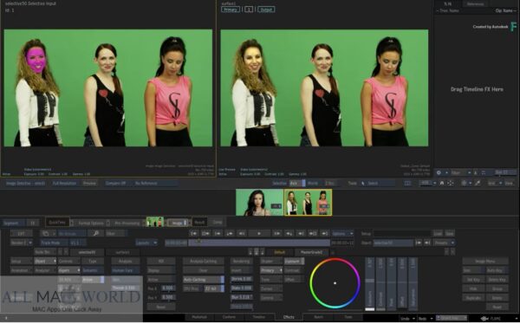Click the magnifier search icon near Filter
Viewport: 520px width, 324px height.
click(96, 234)
